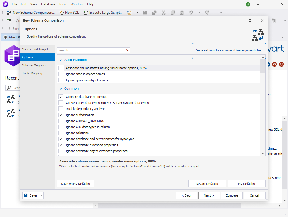Click New Schema Comparison toolbar icon

9,13
